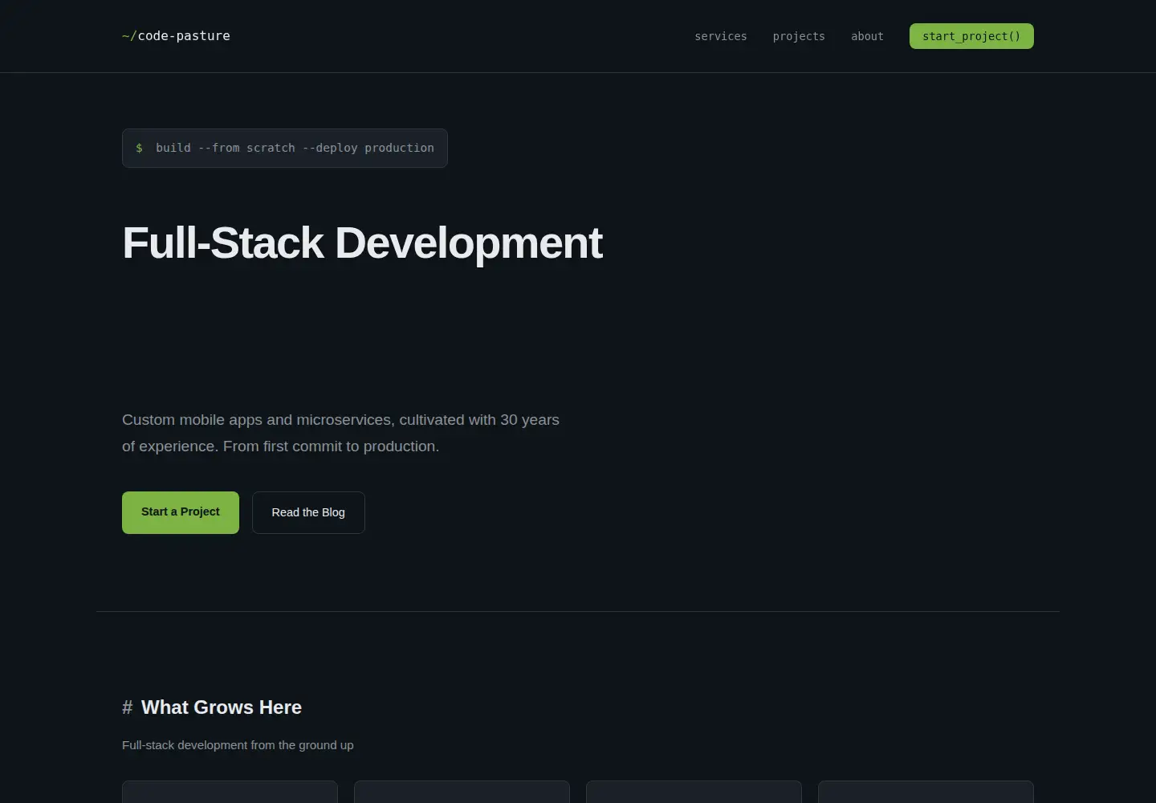Visit the about nav link
The height and width of the screenshot is (803, 1156).
pos(867,36)
